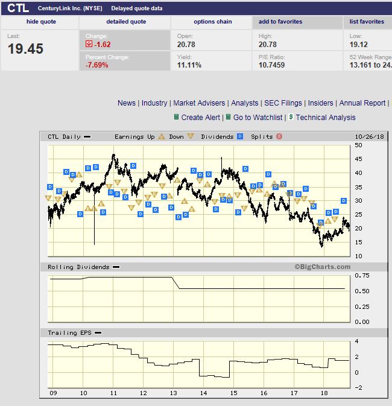The height and width of the screenshot is (406, 392).
Task: Click the percent change -7.69%
Action: (x=97, y=65)
